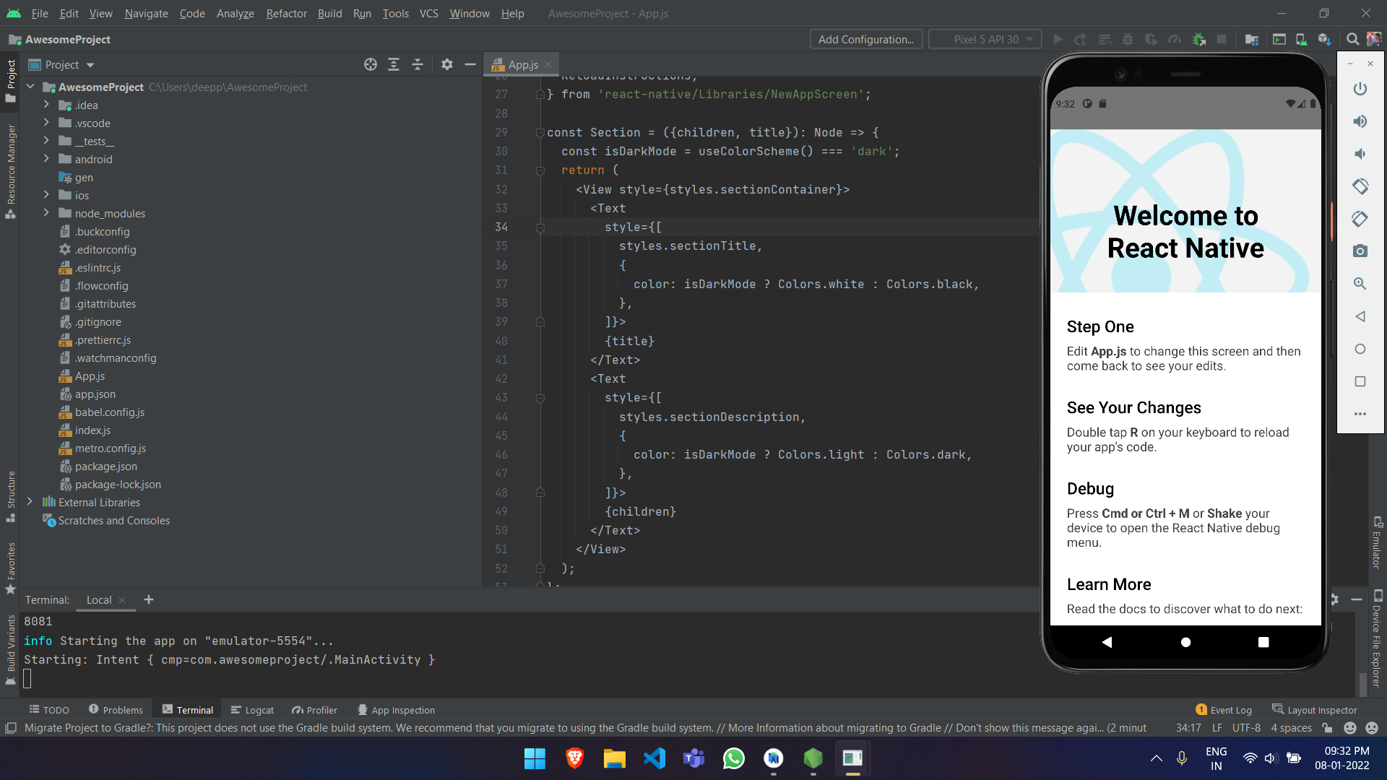
Task: Tap the Android recents button on the phone screen
Action: [x=1263, y=642]
